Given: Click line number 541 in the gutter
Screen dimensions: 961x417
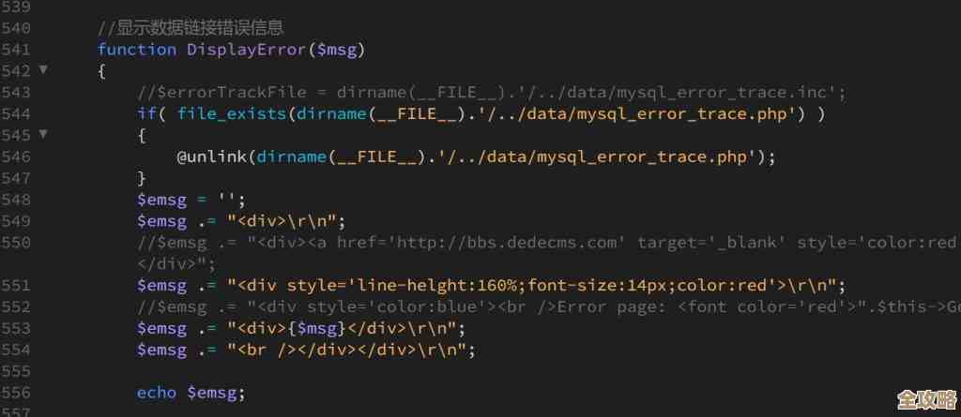Looking at the screenshot, I should (x=16, y=50).
